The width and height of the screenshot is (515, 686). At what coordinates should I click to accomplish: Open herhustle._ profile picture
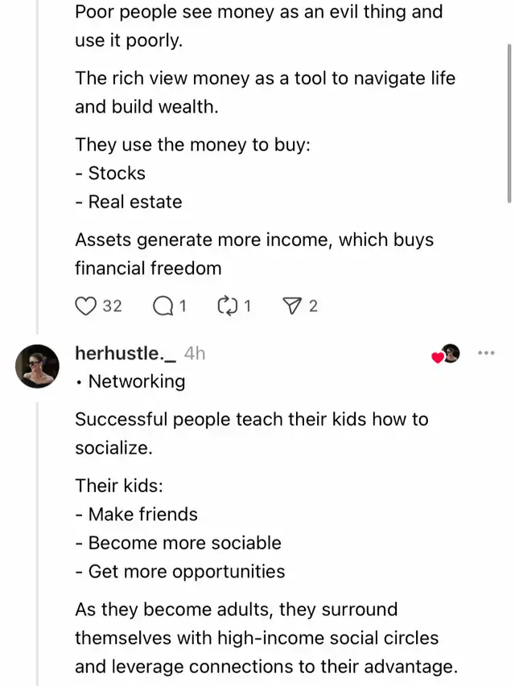[37, 366]
